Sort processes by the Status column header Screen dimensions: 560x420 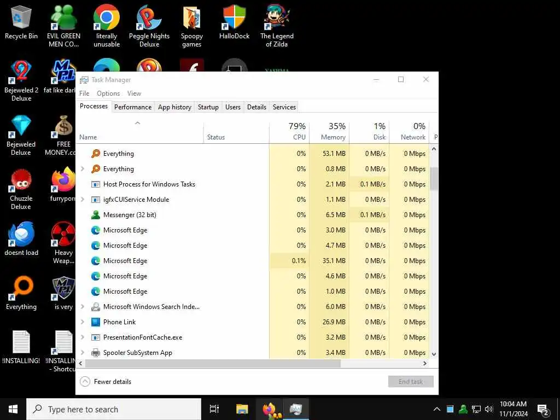[236, 131]
